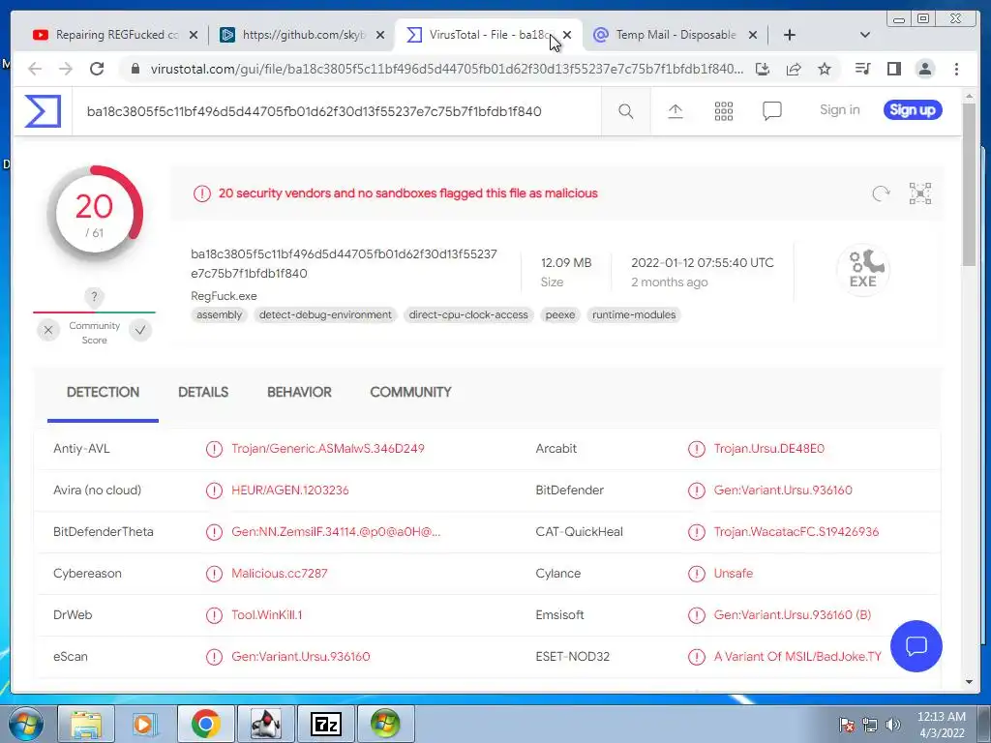Toggle the Chrome side panel icon
Viewport: 991px width, 743px height.
(893, 69)
